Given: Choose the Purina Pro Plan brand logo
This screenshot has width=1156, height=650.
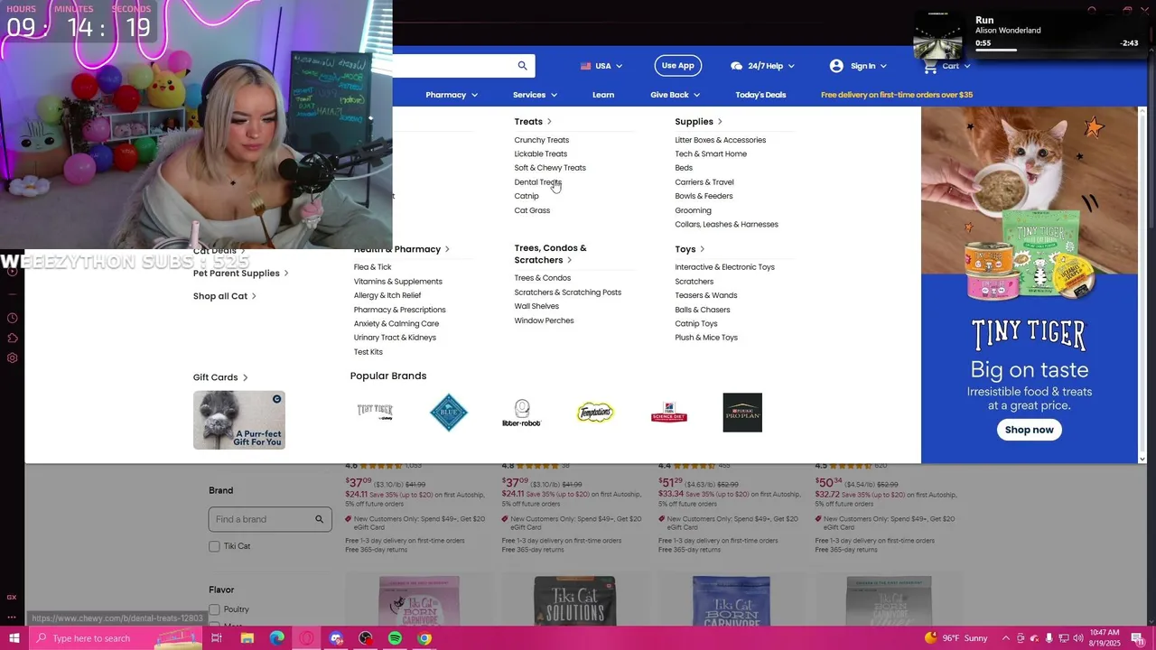Looking at the screenshot, I should tap(742, 413).
